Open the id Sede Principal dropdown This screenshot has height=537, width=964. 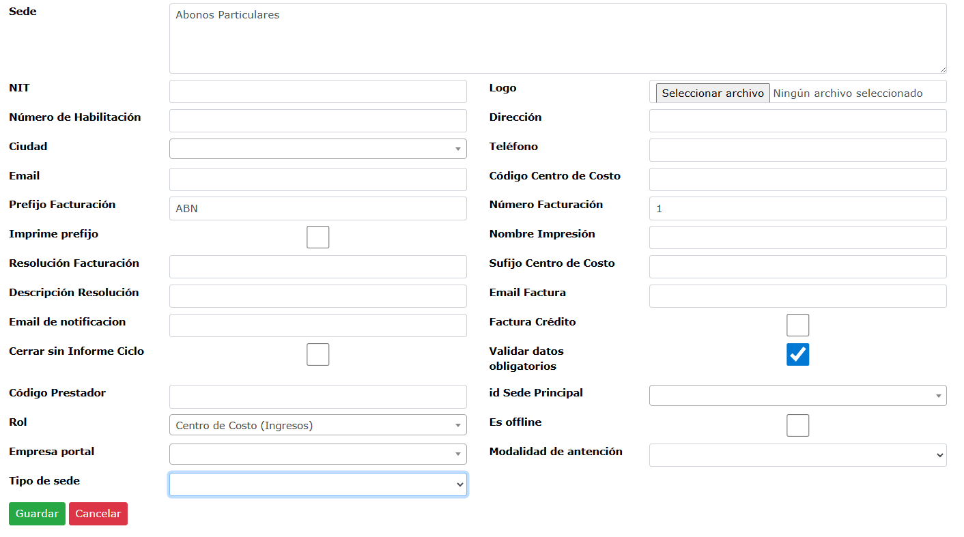tap(797, 395)
